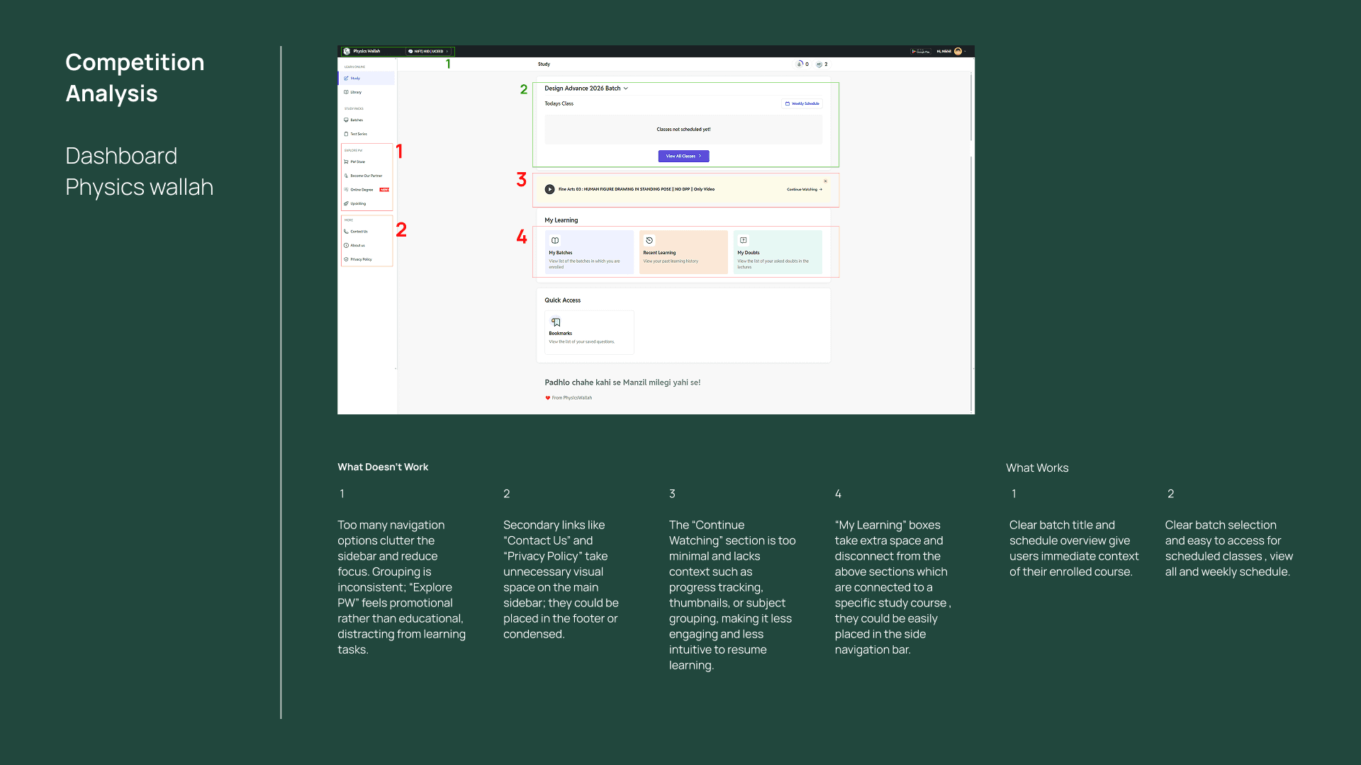
Task: Click the My Batches book icon
Action: pyautogui.click(x=555, y=240)
